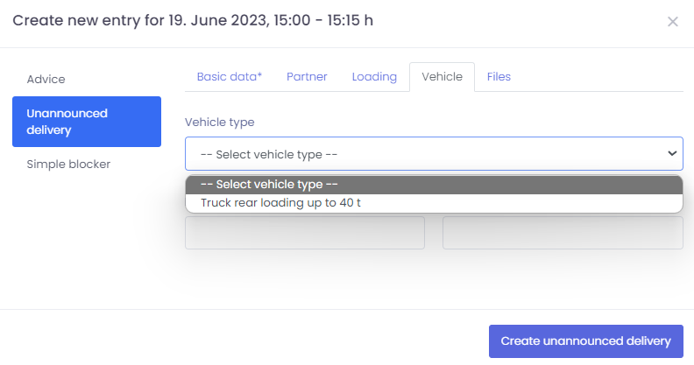Click the 19. June 2023 date in title
Screen dimensions: 694x365
pos(223,20)
